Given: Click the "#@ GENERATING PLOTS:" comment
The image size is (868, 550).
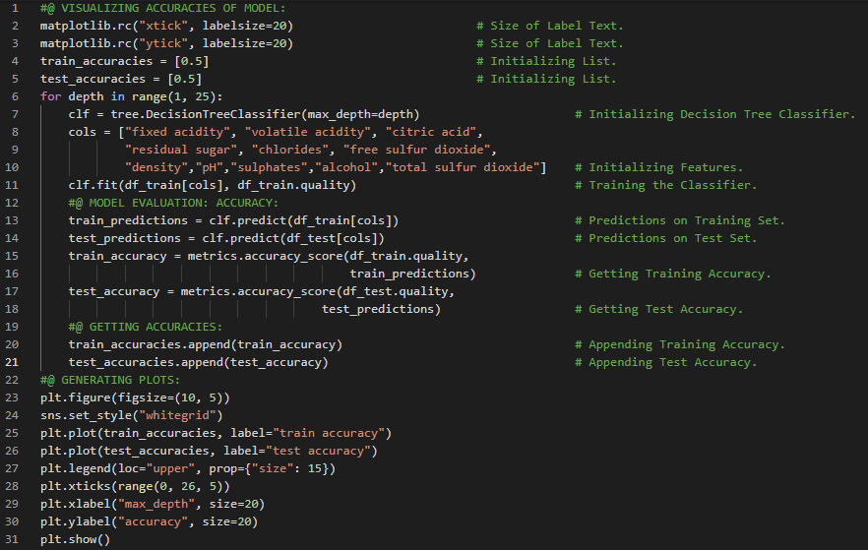Looking at the screenshot, I should [110, 380].
